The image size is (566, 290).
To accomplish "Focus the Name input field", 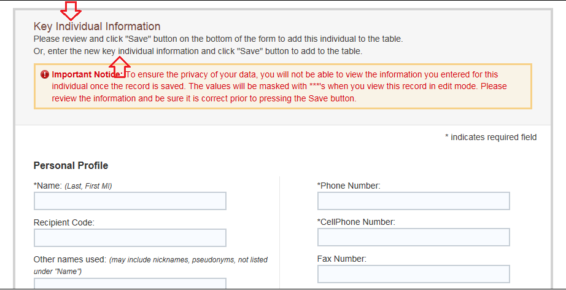I will pos(130,201).
